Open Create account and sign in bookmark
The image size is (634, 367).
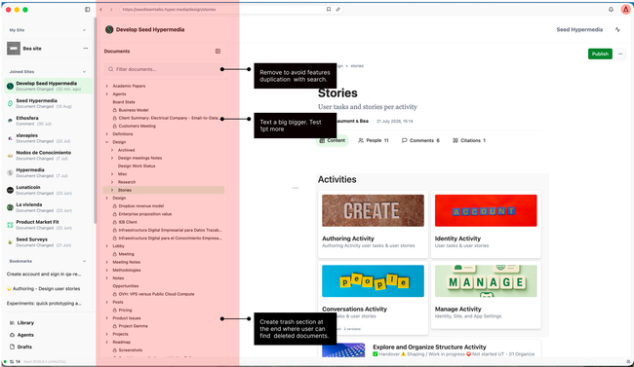[44, 275]
